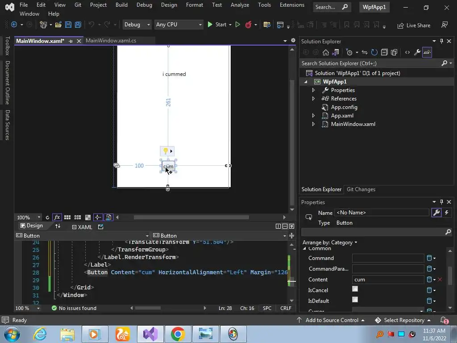457x343 pixels.
Task: Click the Event handlers lightning bolt icon
Action: 446,213
